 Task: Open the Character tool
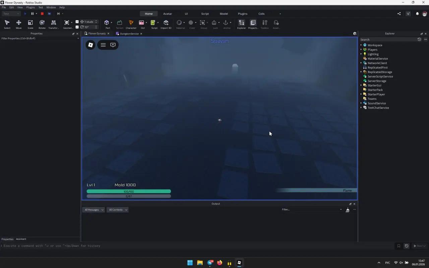131,24
